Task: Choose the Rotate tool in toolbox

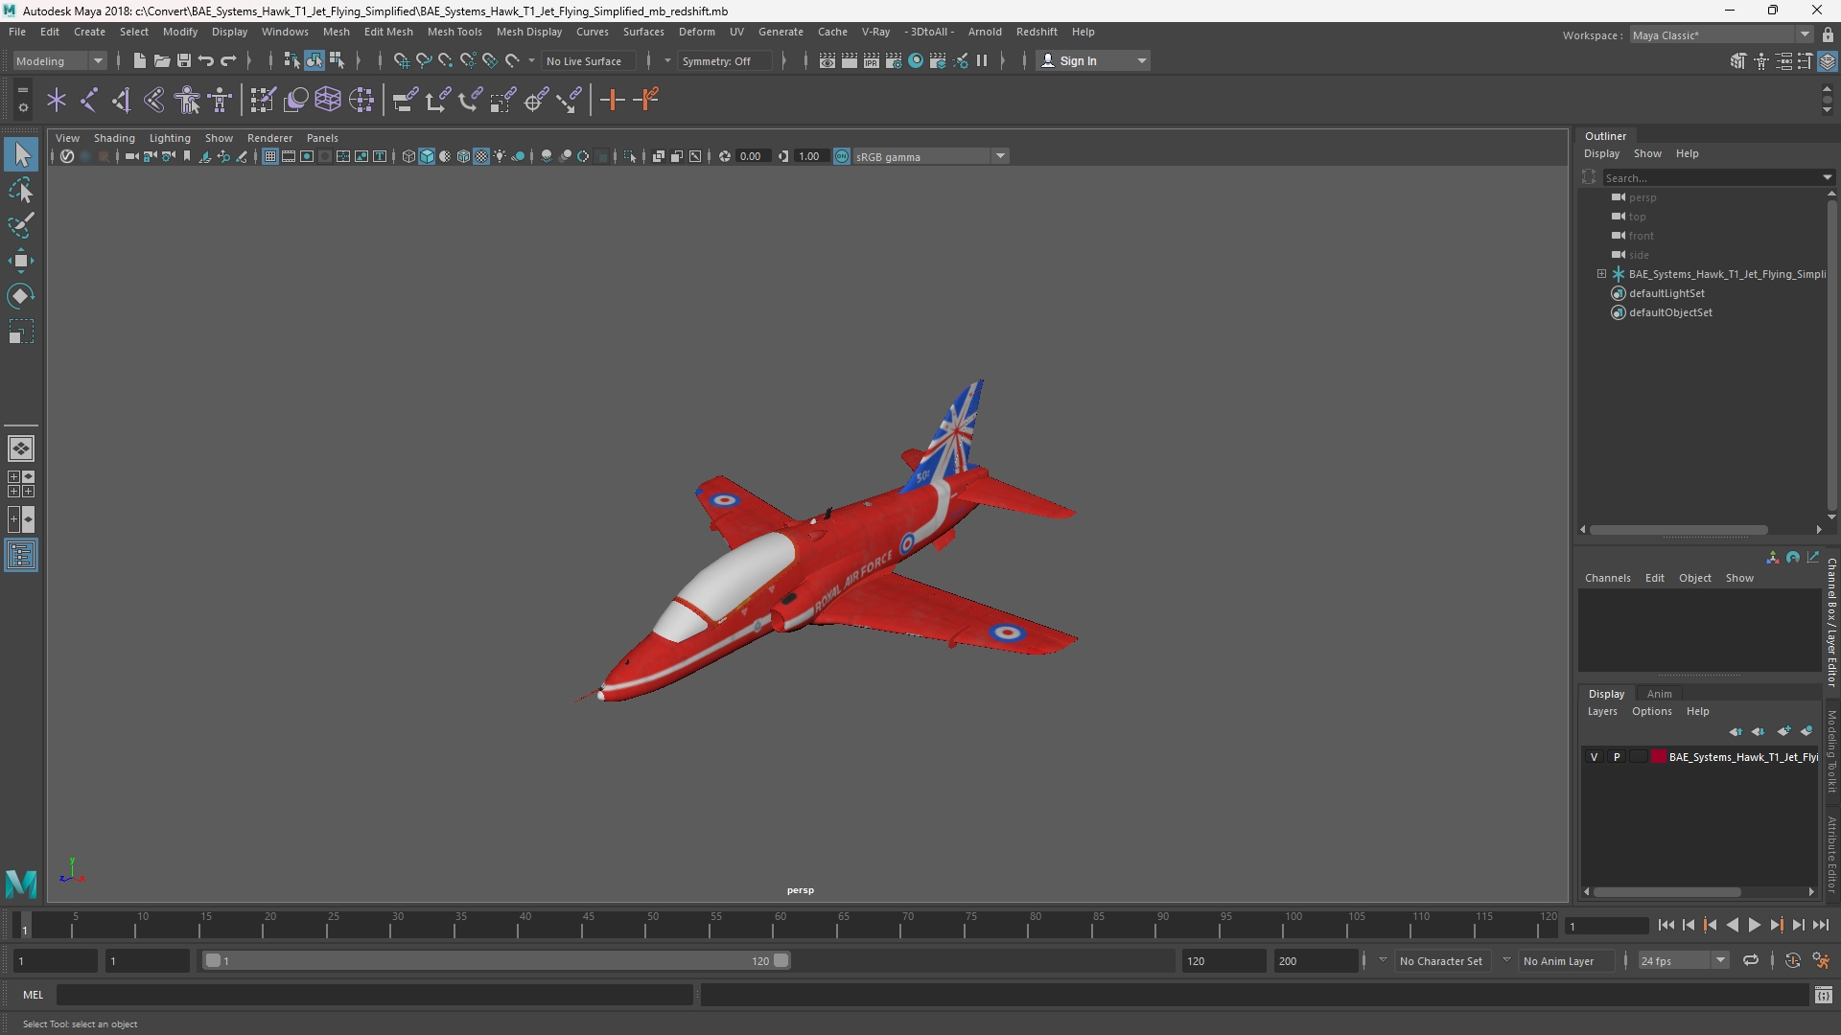Action: click(21, 296)
